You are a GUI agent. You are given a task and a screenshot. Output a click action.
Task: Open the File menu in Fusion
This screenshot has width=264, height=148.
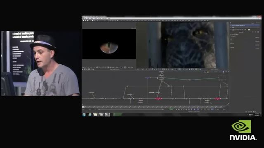[85, 18]
